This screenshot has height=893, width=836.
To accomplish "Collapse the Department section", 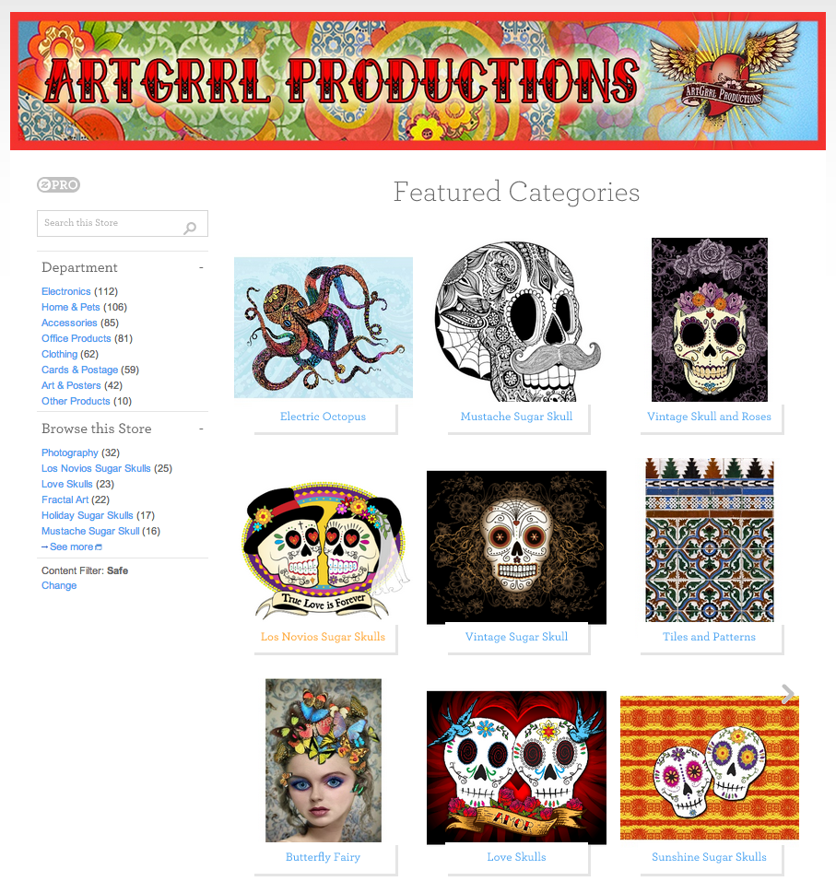I will click(201, 267).
